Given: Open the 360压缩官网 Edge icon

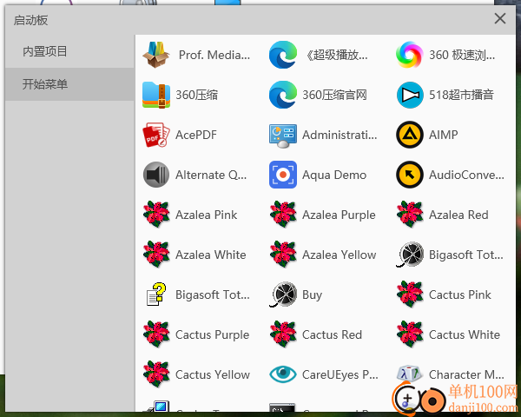Looking at the screenshot, I should [283, 95].
